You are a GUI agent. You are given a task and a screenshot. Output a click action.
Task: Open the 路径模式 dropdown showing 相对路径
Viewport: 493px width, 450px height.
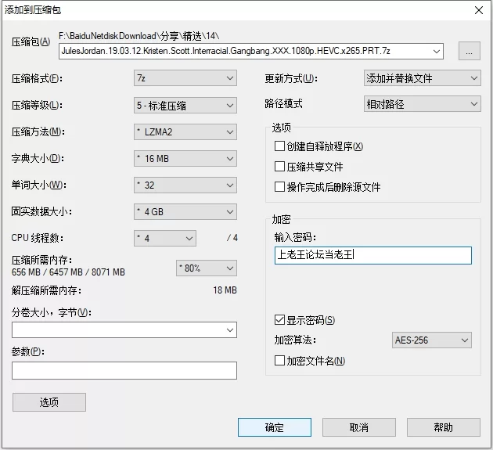tap(423, 104)
